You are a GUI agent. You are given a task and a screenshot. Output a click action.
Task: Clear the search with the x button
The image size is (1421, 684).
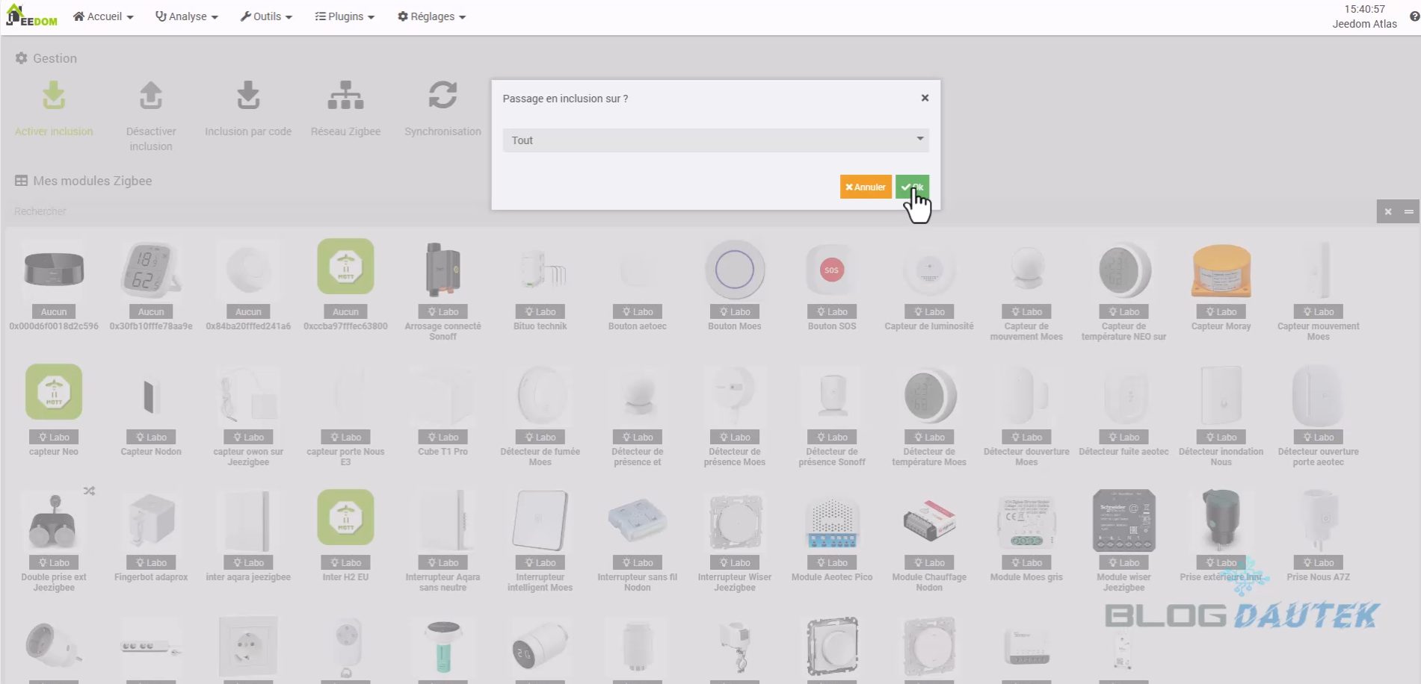[1387, 211]
